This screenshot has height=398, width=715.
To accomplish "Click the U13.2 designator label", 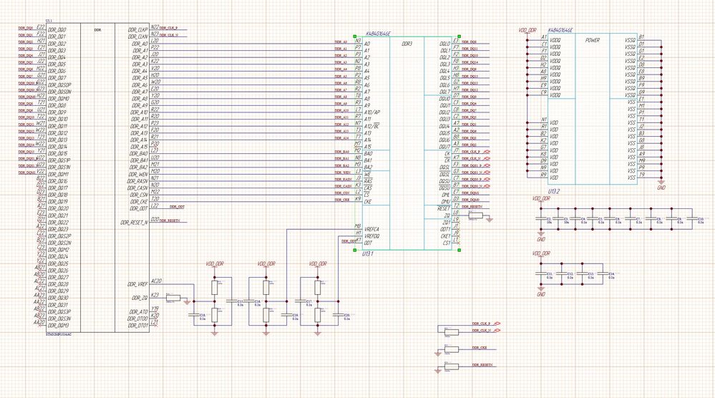I will (x=553, y=191).
